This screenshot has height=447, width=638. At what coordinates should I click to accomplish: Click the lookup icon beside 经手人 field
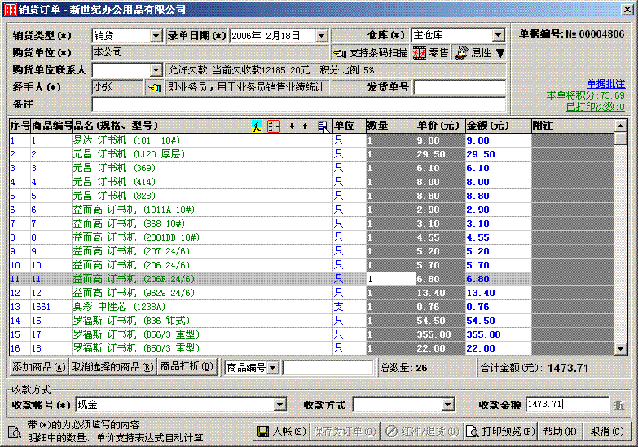[x=154, y=87]
